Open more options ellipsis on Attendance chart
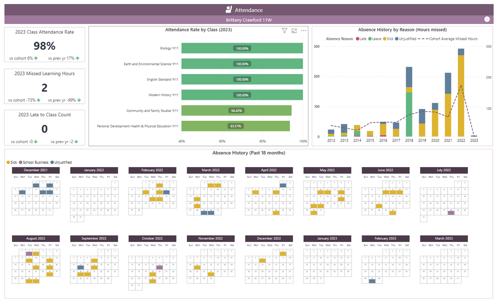Viewport: 496px width, 304px height. 304,31
